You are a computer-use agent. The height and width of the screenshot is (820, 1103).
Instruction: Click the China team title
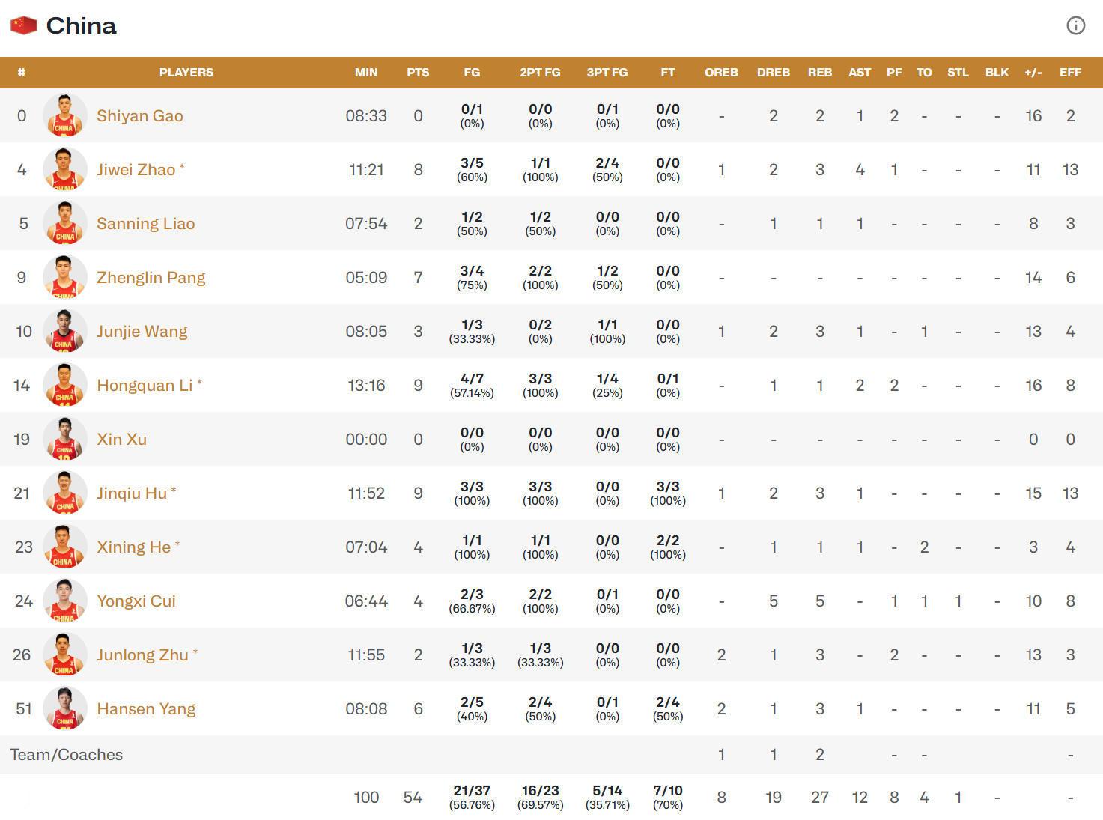(x=81, y=25)
